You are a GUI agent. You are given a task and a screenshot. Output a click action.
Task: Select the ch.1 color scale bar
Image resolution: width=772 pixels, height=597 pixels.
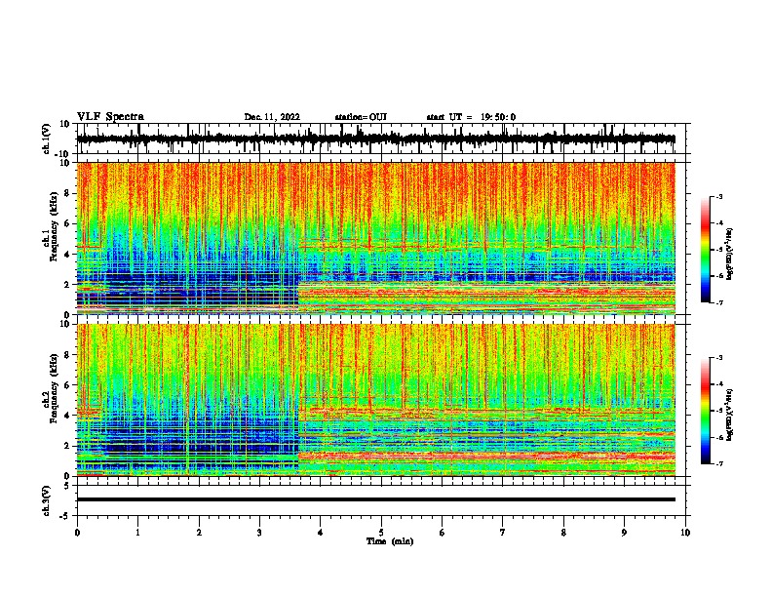[x=705, y=250]
